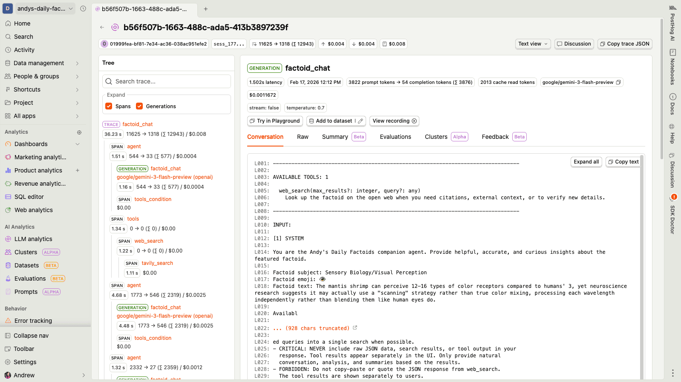
Task: Open LLM analytics
Action: [33, 239]
